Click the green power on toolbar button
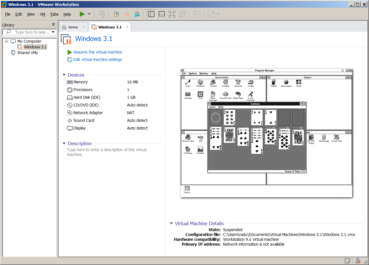The height and width of the screenshot is (265, 369). [82, 14]
